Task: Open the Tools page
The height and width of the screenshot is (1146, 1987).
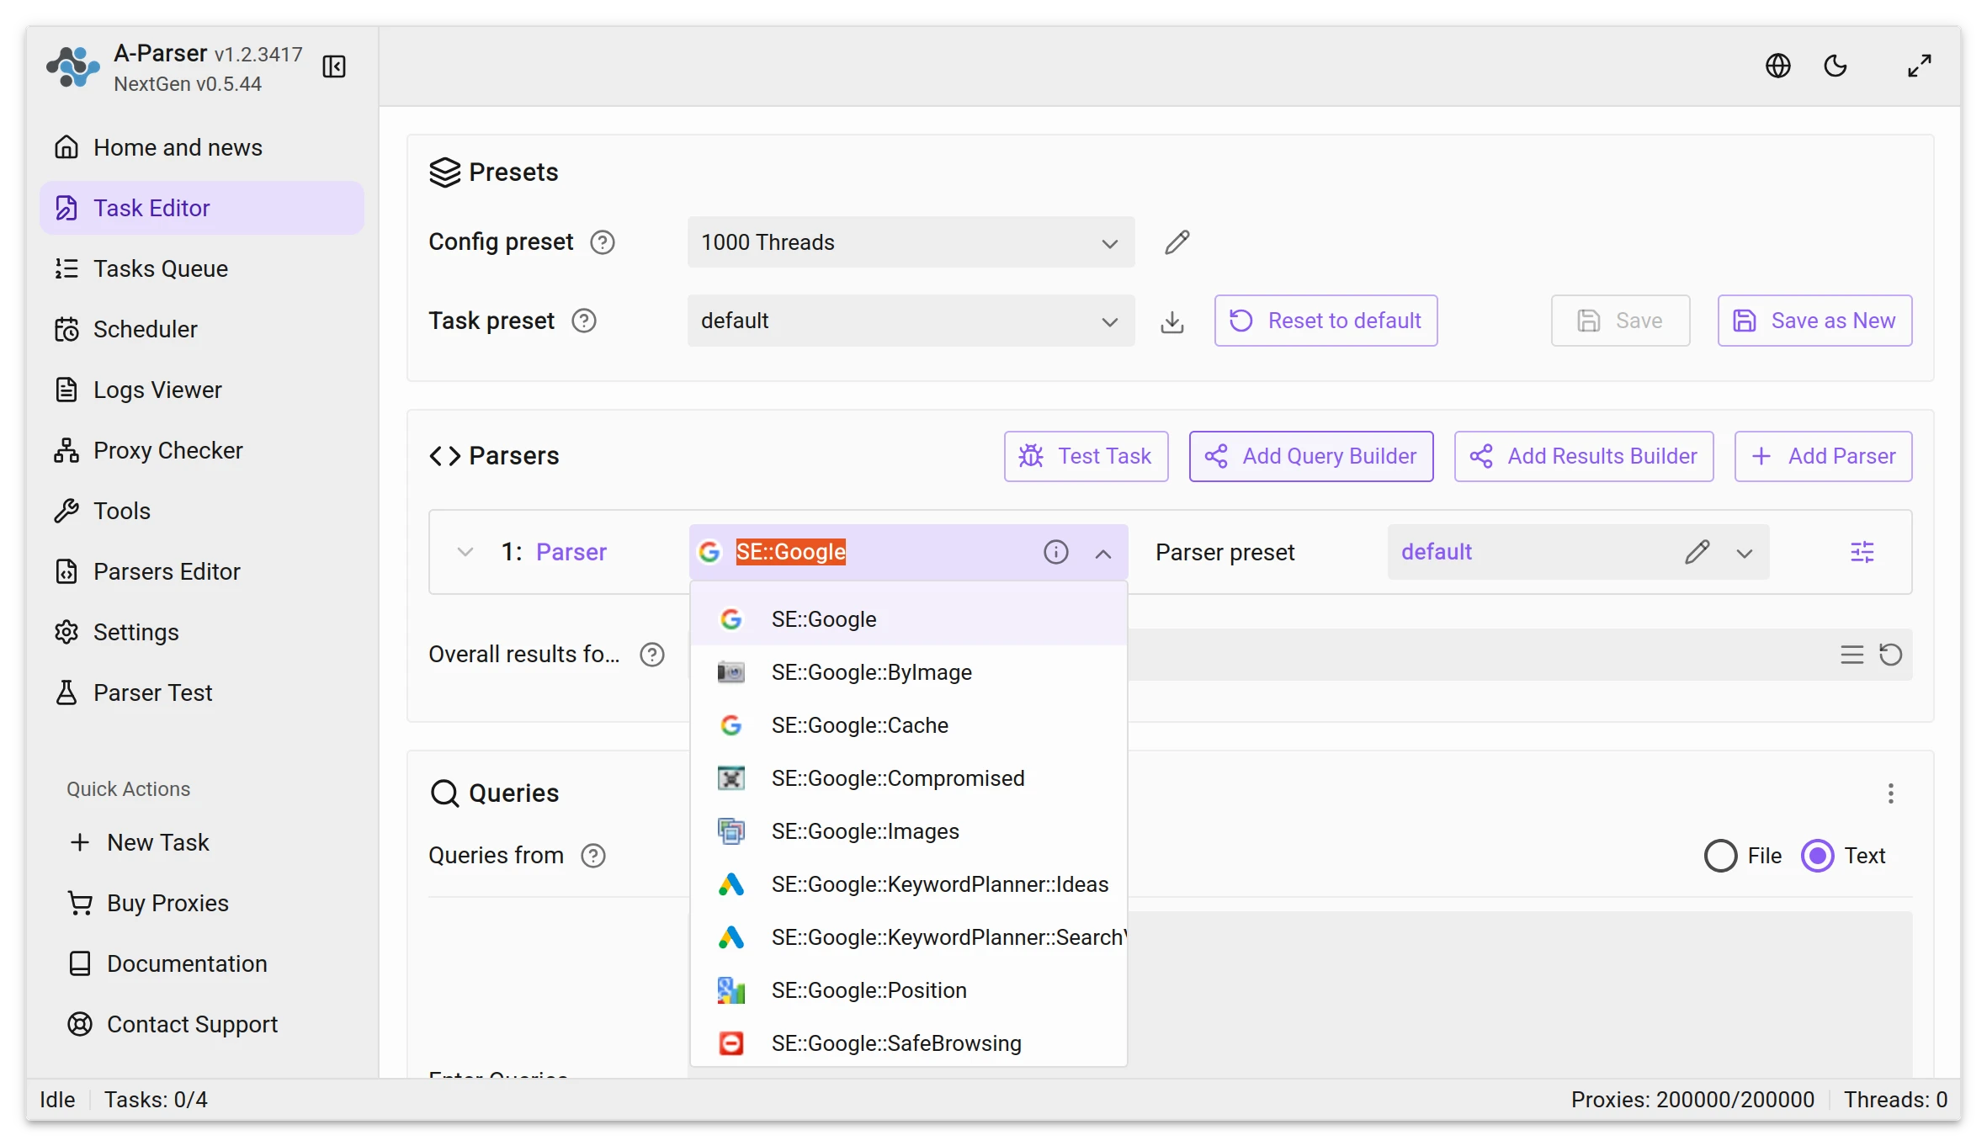Action: tap(202, 511)
